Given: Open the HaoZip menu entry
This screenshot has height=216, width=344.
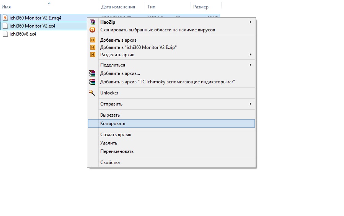Looking at the screenshot, I should pyautogui.click(x=171, y=22).
